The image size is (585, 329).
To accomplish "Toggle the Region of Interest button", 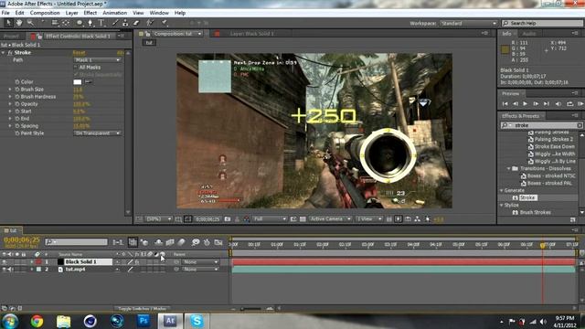I will coord(293,219).
